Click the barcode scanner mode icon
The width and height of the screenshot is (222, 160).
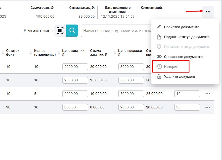pyautogui.click(x=60, y=31)
